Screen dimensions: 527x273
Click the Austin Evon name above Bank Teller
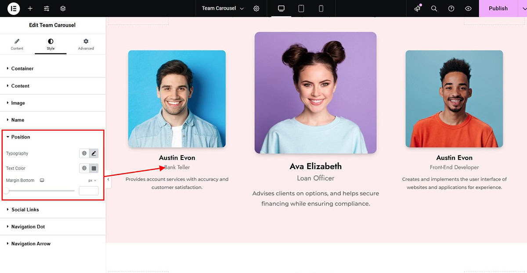pyautogui.click(x=177, y=157)
